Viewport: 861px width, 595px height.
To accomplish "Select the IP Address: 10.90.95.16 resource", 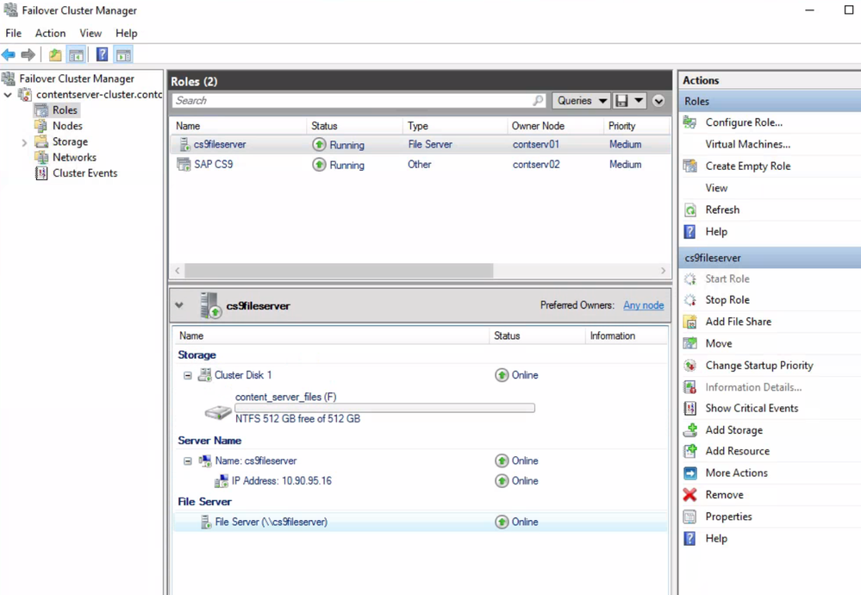I will coord(281,480).
